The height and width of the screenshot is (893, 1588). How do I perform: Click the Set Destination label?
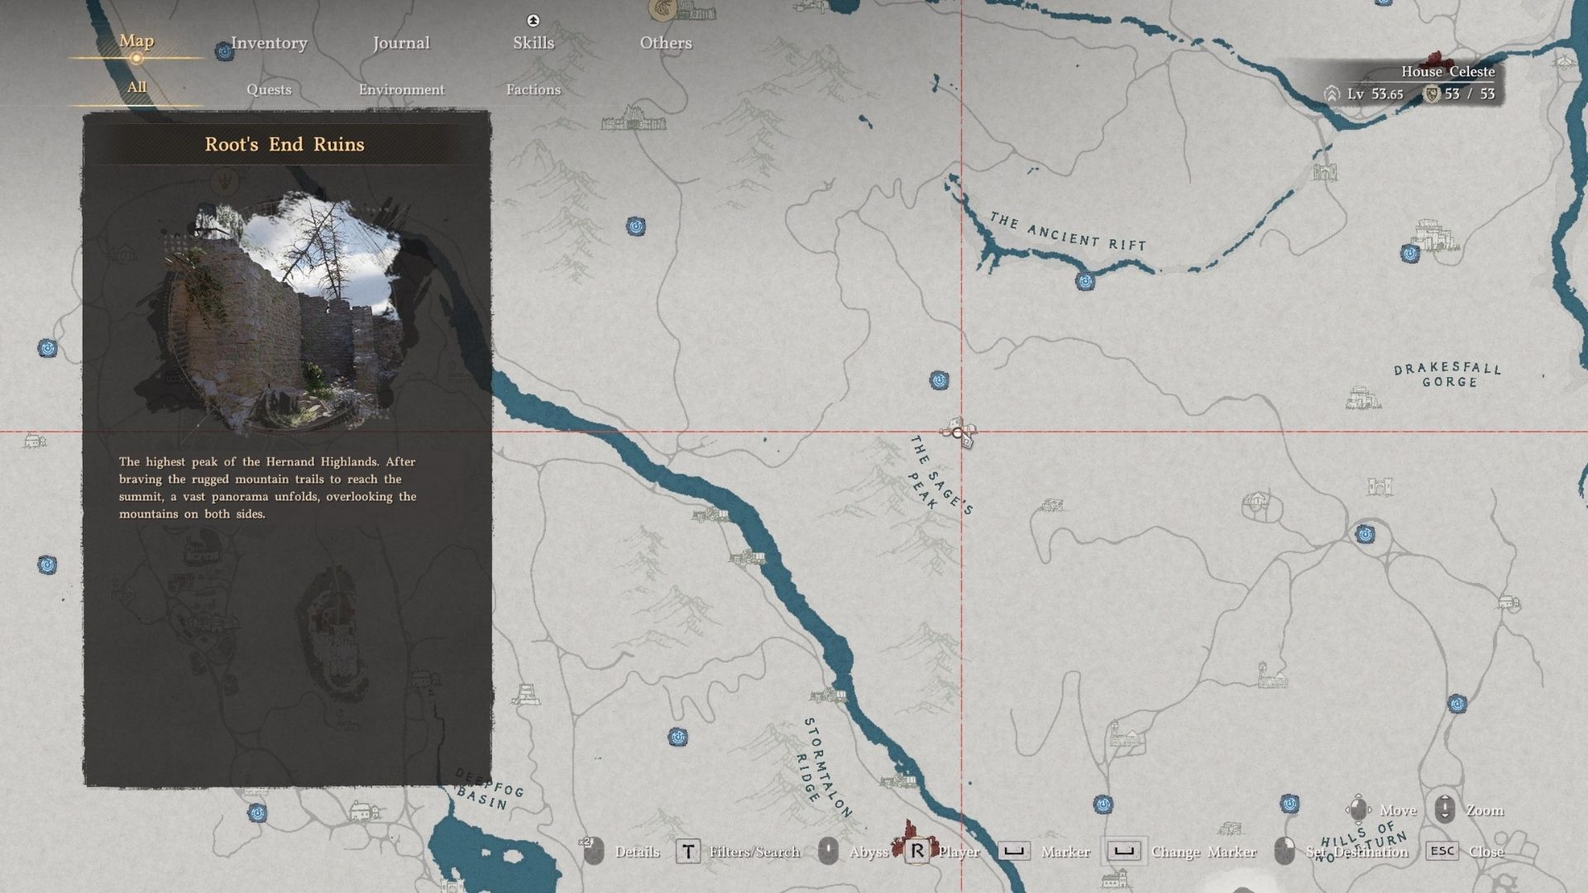tap(1357, 852)
